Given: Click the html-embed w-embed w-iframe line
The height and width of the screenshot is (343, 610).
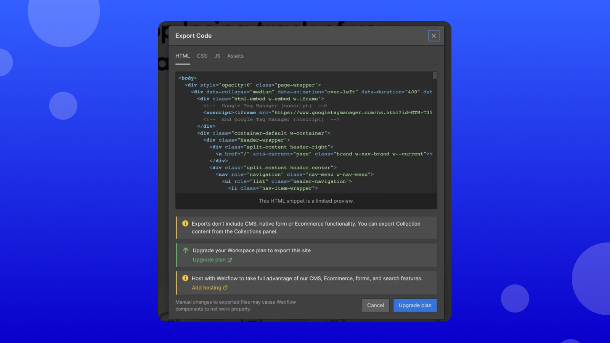Looking at the screenshot, I should pos(260,99).
